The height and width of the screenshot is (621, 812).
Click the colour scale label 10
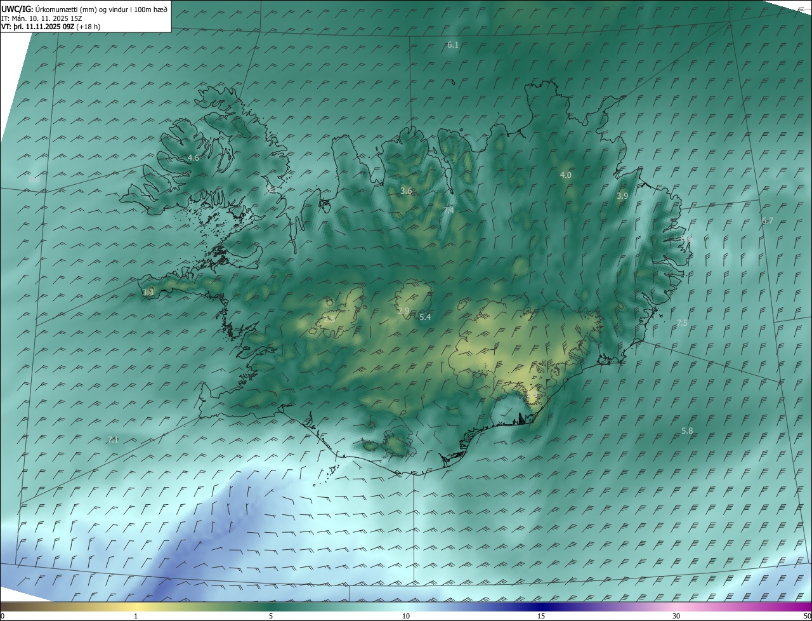(x=406, y=616)
